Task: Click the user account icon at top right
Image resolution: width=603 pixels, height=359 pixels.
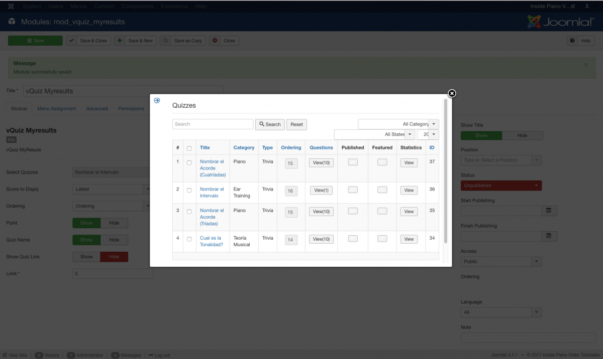Action: point(586,6)
